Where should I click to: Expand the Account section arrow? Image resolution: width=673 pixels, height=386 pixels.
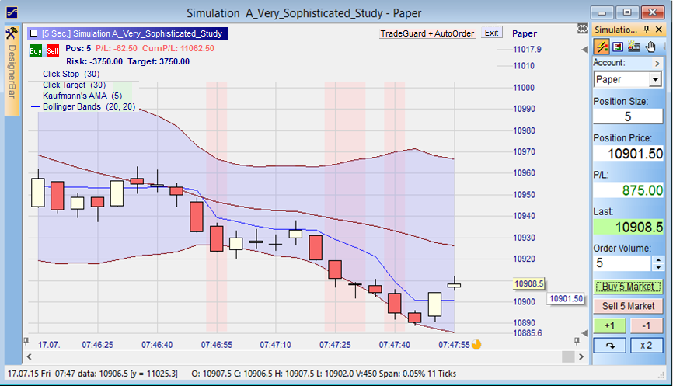pos(657,62)
